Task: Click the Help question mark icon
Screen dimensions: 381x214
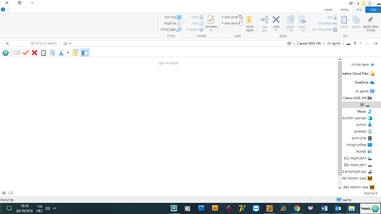Action: tap(3, 9)
